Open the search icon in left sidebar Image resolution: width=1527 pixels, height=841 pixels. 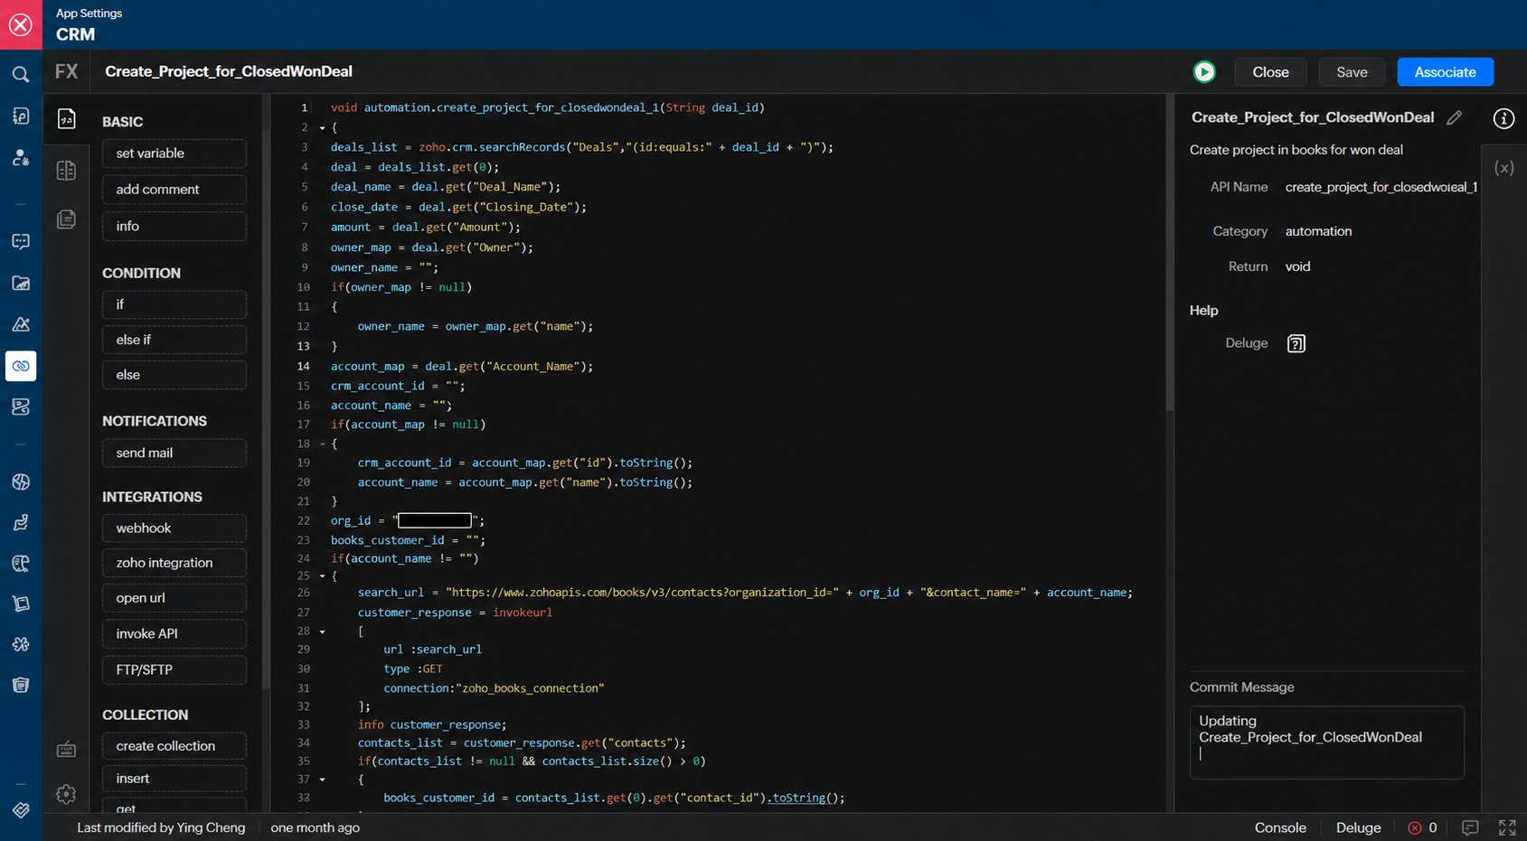pyautogui.click(x=21, y=75)
